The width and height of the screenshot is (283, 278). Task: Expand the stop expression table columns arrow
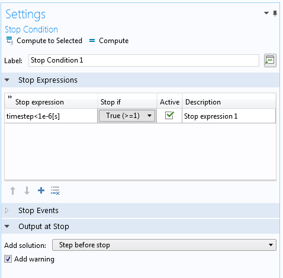(10, 97)
